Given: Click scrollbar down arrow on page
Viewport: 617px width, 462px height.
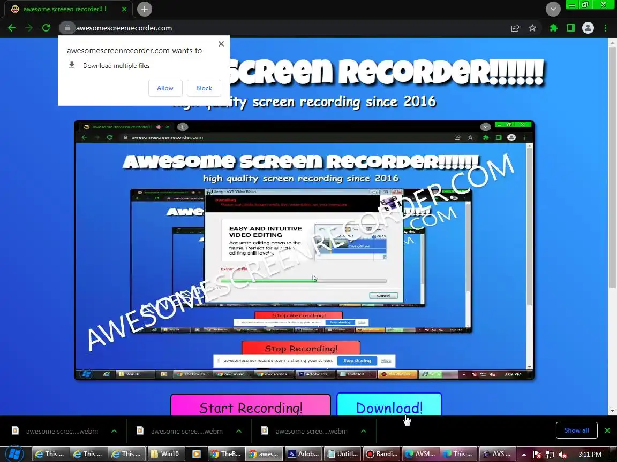Looking at the screenshot, I should click(612, 411).
